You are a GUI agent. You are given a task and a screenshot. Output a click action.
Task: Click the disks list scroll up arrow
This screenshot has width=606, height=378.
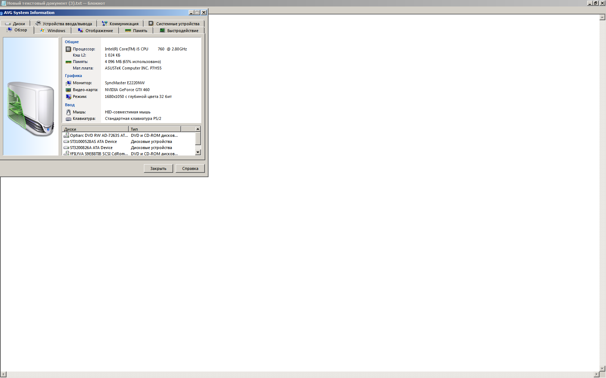(198, 129)
